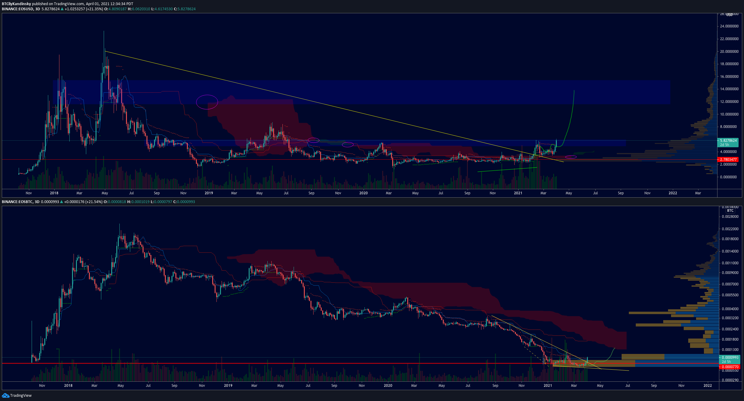Click the 0.0001800 tick on lower price axis

(730, 339)
